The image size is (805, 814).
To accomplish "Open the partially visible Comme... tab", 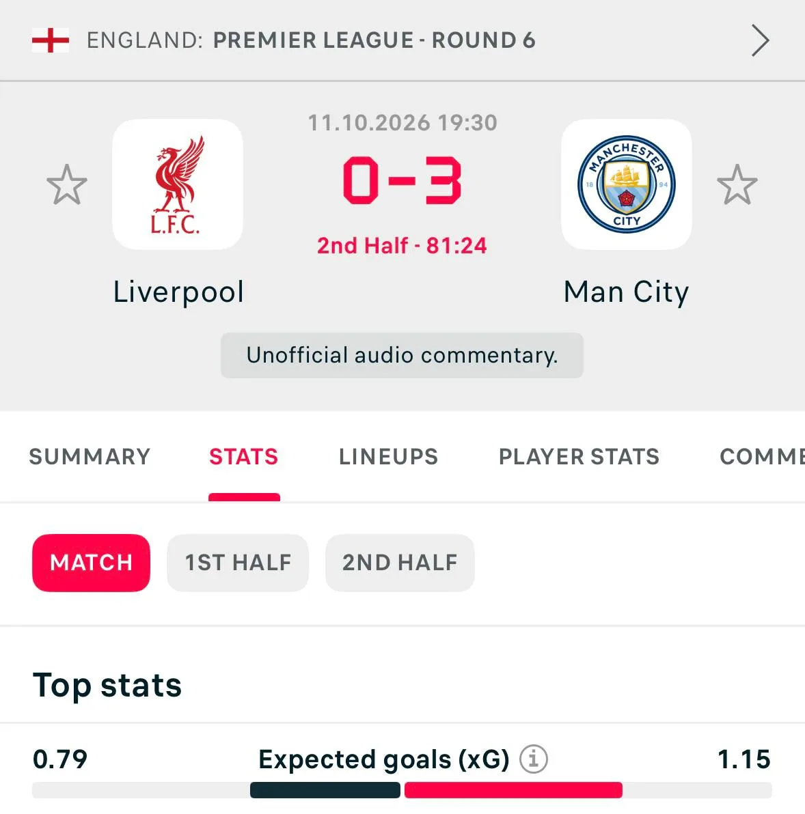I will [762, 457].
